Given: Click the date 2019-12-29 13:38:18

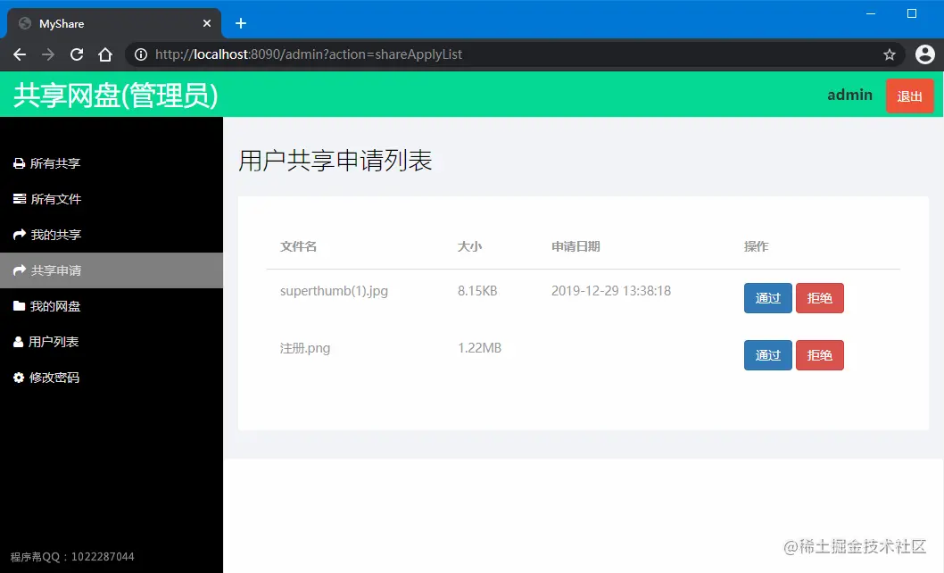Looking at the screenshot, I should (x=611, y=291).
